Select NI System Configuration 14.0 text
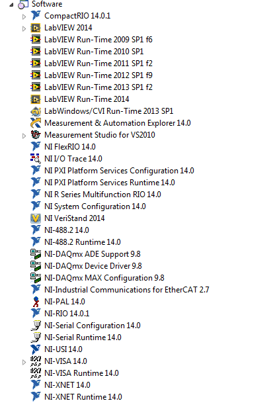 click(95, 206)
